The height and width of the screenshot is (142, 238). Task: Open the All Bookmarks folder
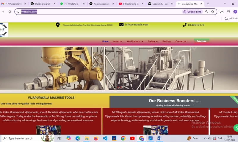pos(231,18)
